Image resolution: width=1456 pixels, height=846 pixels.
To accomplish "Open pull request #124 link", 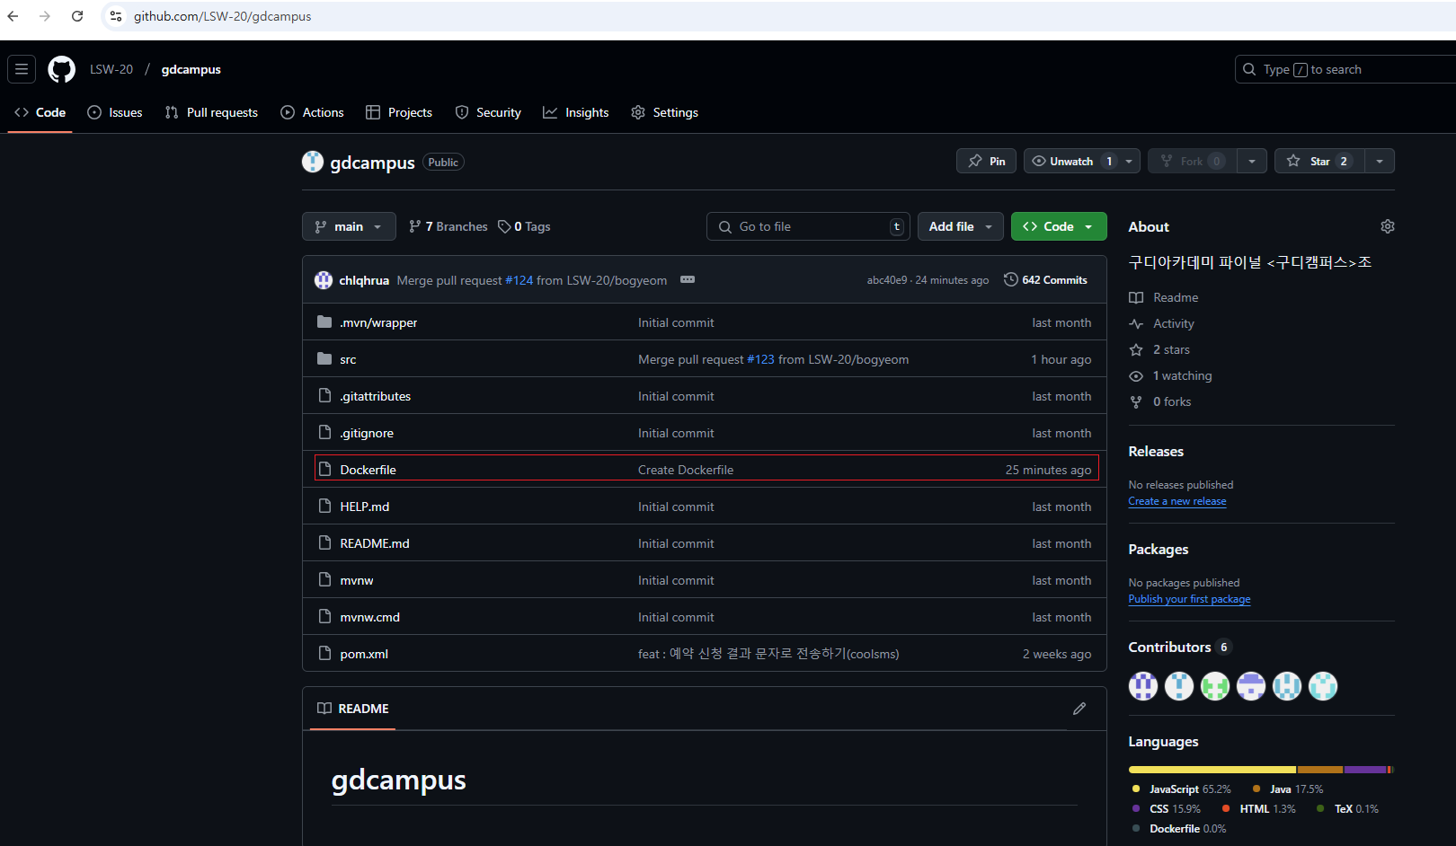I will pos(519,280).
